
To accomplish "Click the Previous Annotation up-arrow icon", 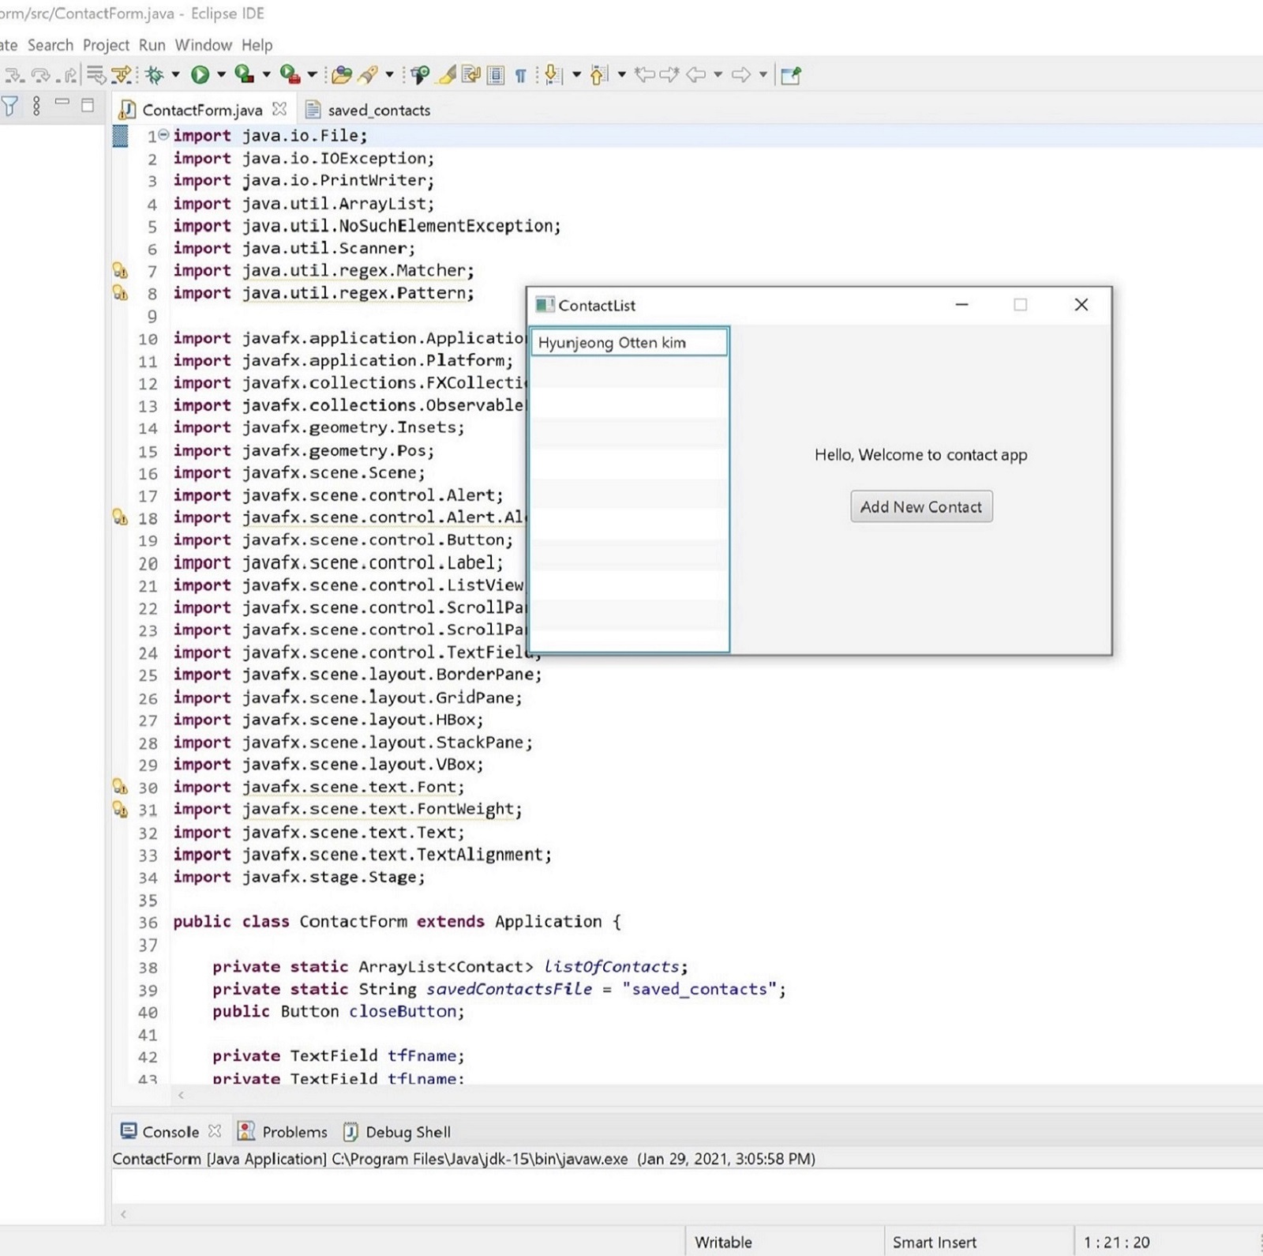I will [598, 75].
